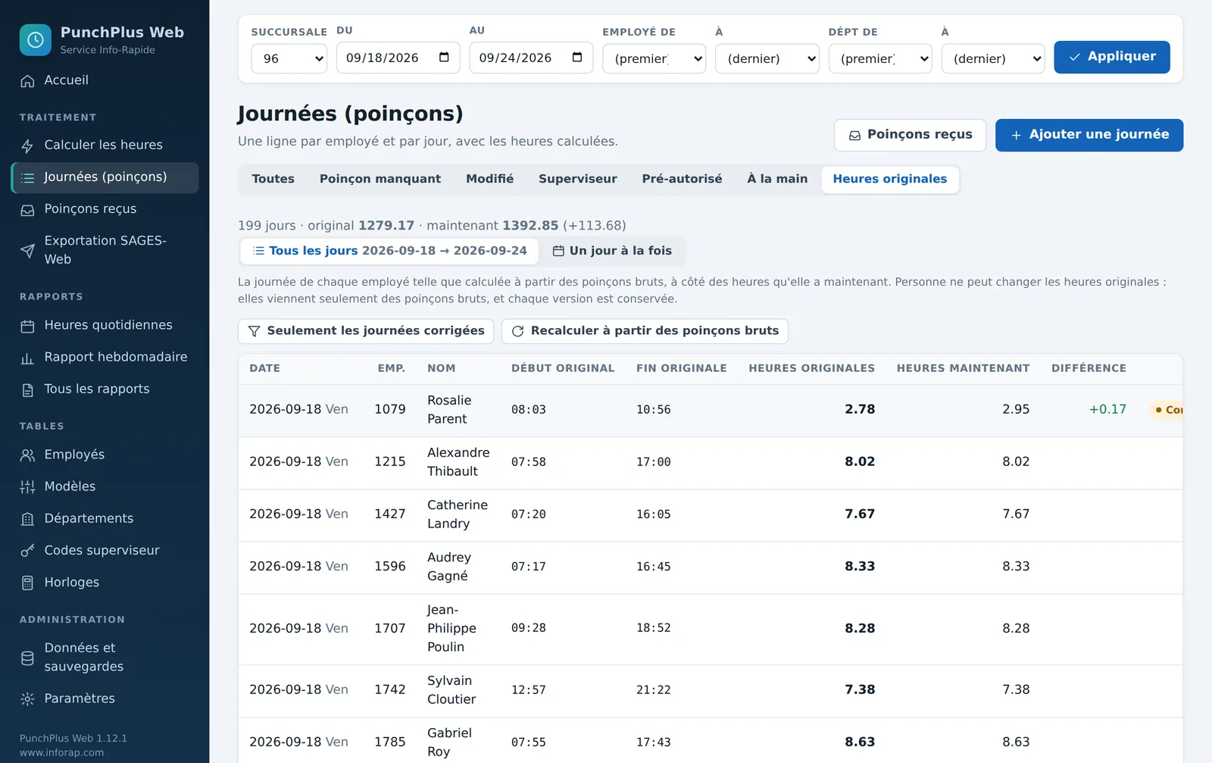This screenshot has width=1212, height=763.
Task: Open Dépt de (premier) dropdown
Action: (879, 58)
